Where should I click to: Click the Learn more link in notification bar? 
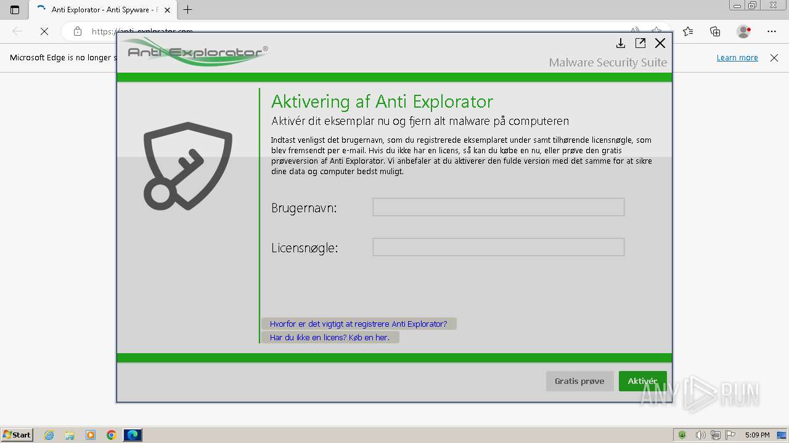tap(737, 57)
